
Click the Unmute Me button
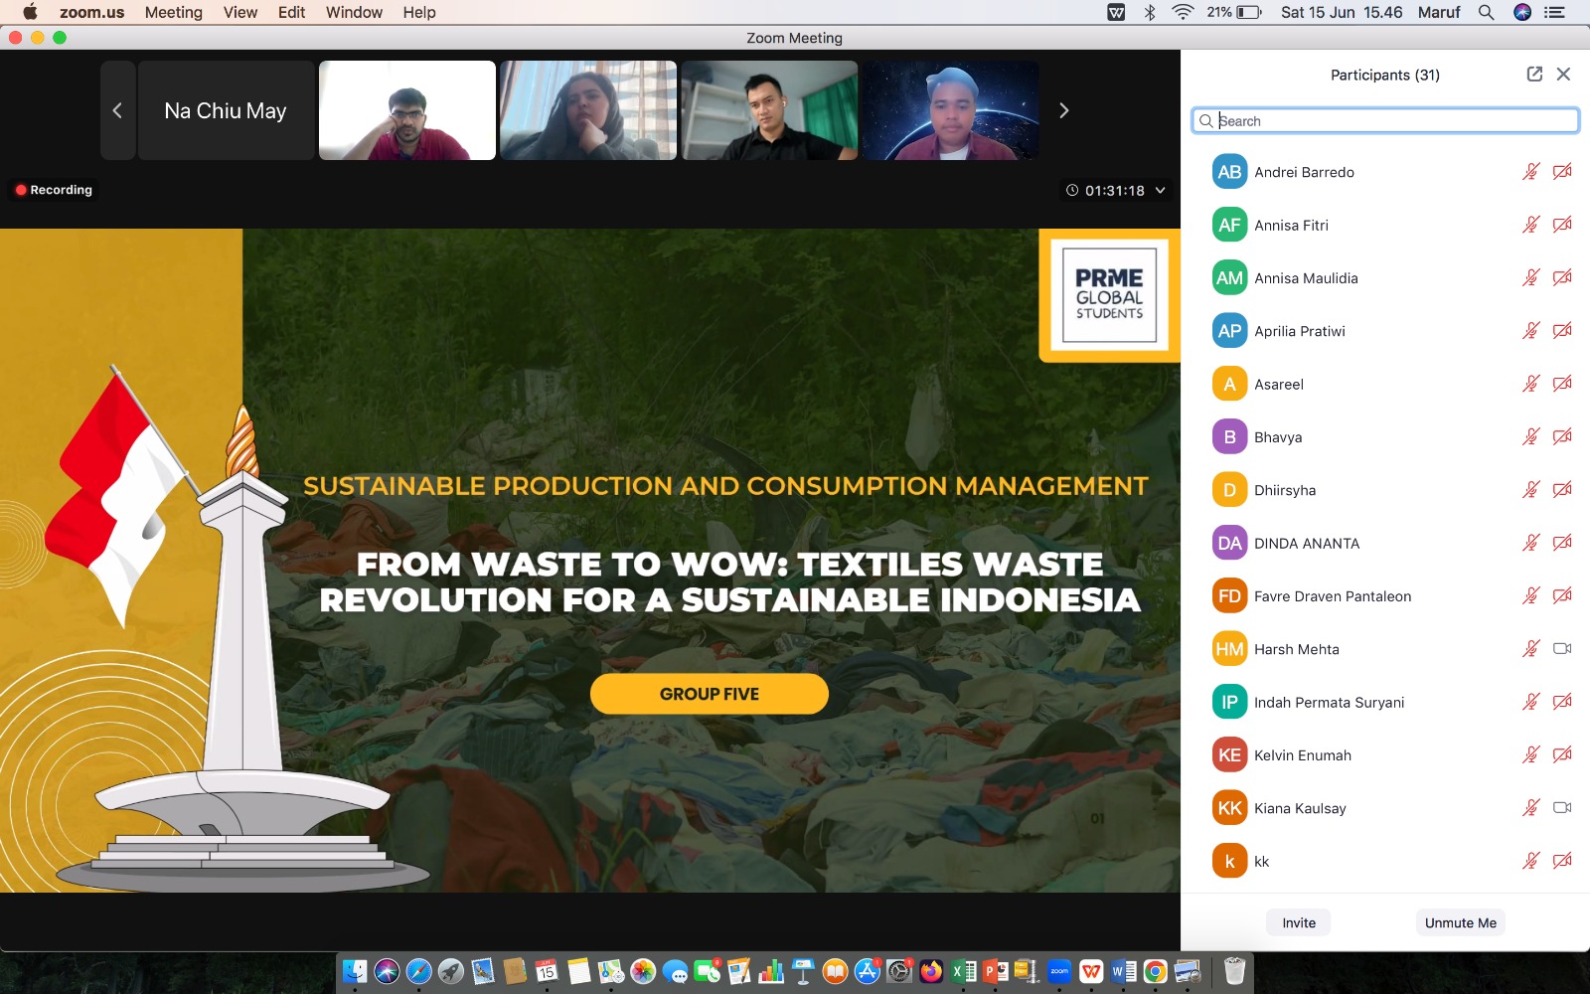coord(1460,922)
